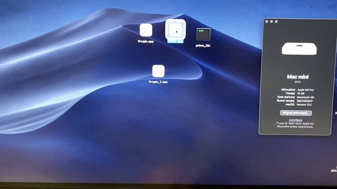
Task: Click the 'Dysk startowy' label
Action: [286, 97]
